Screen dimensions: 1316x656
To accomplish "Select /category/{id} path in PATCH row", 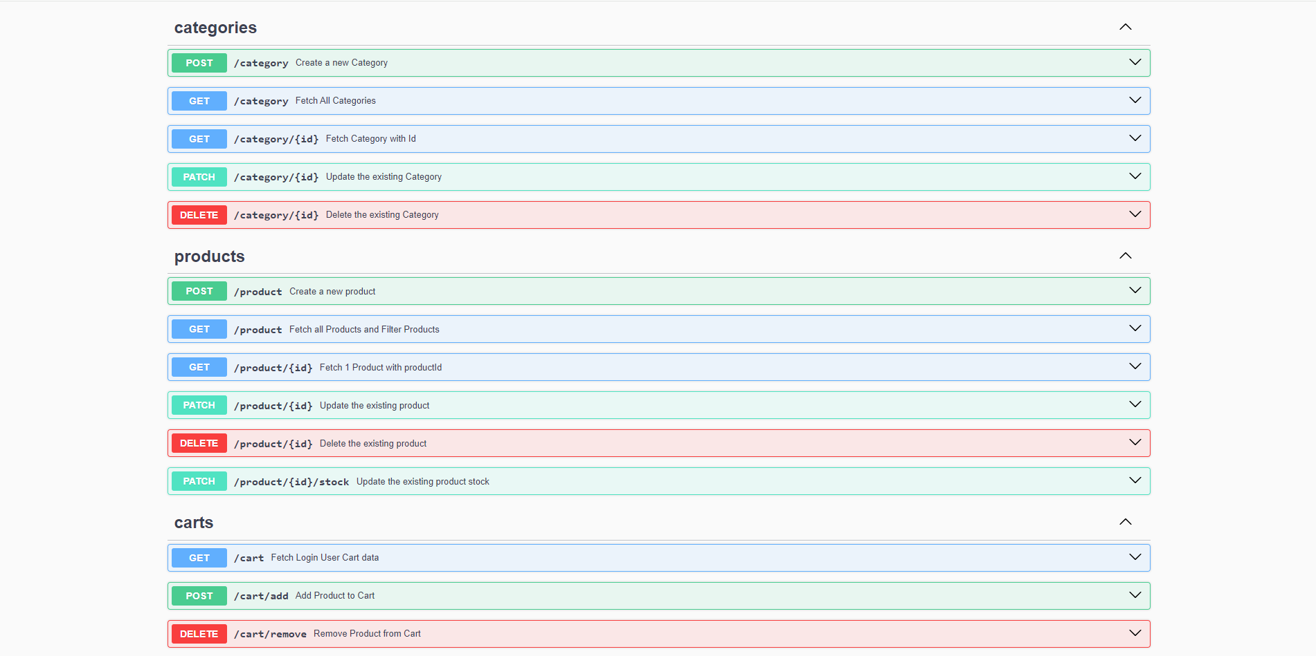I will 276,177.
